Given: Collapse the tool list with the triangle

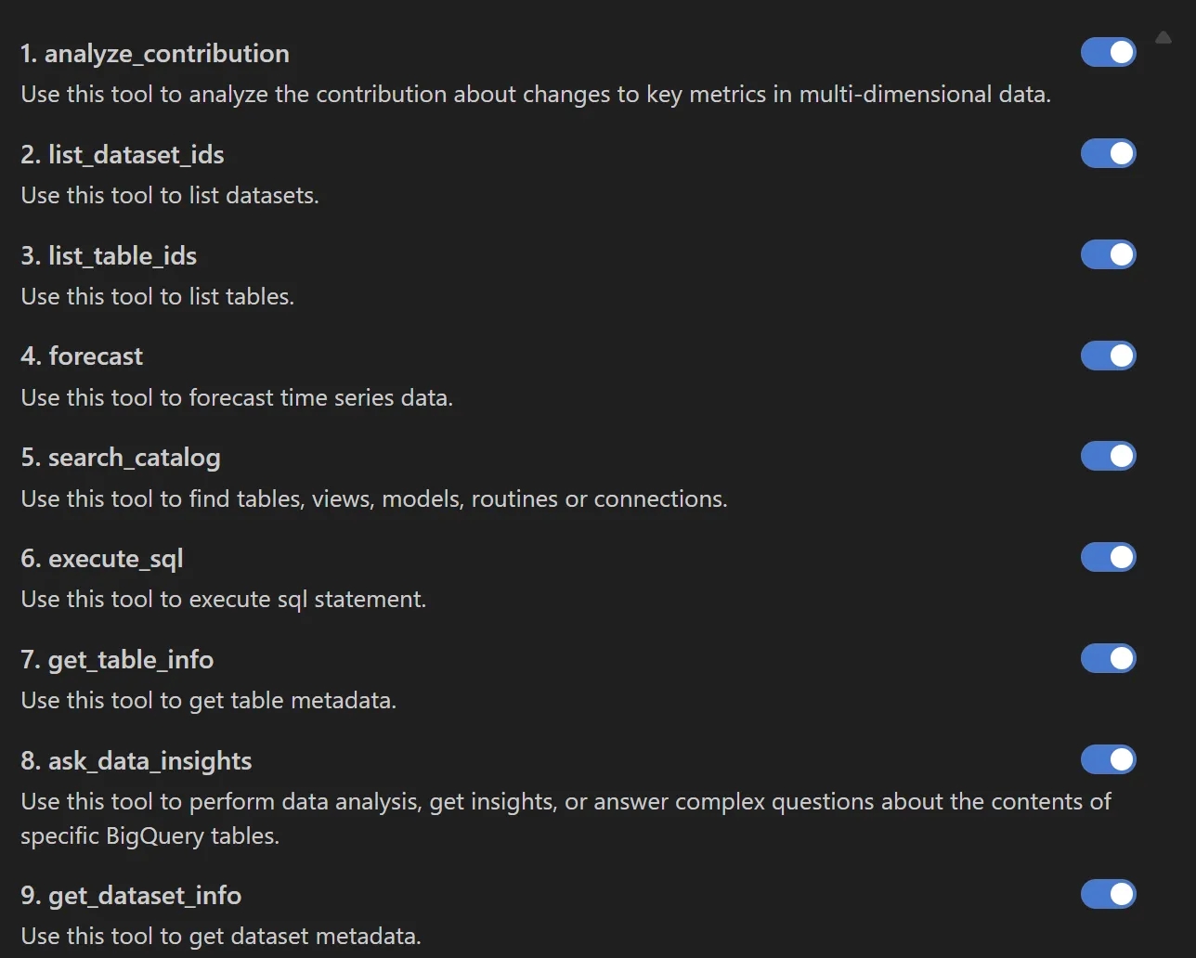Looking at the screenshot, I should (1164, 37).
